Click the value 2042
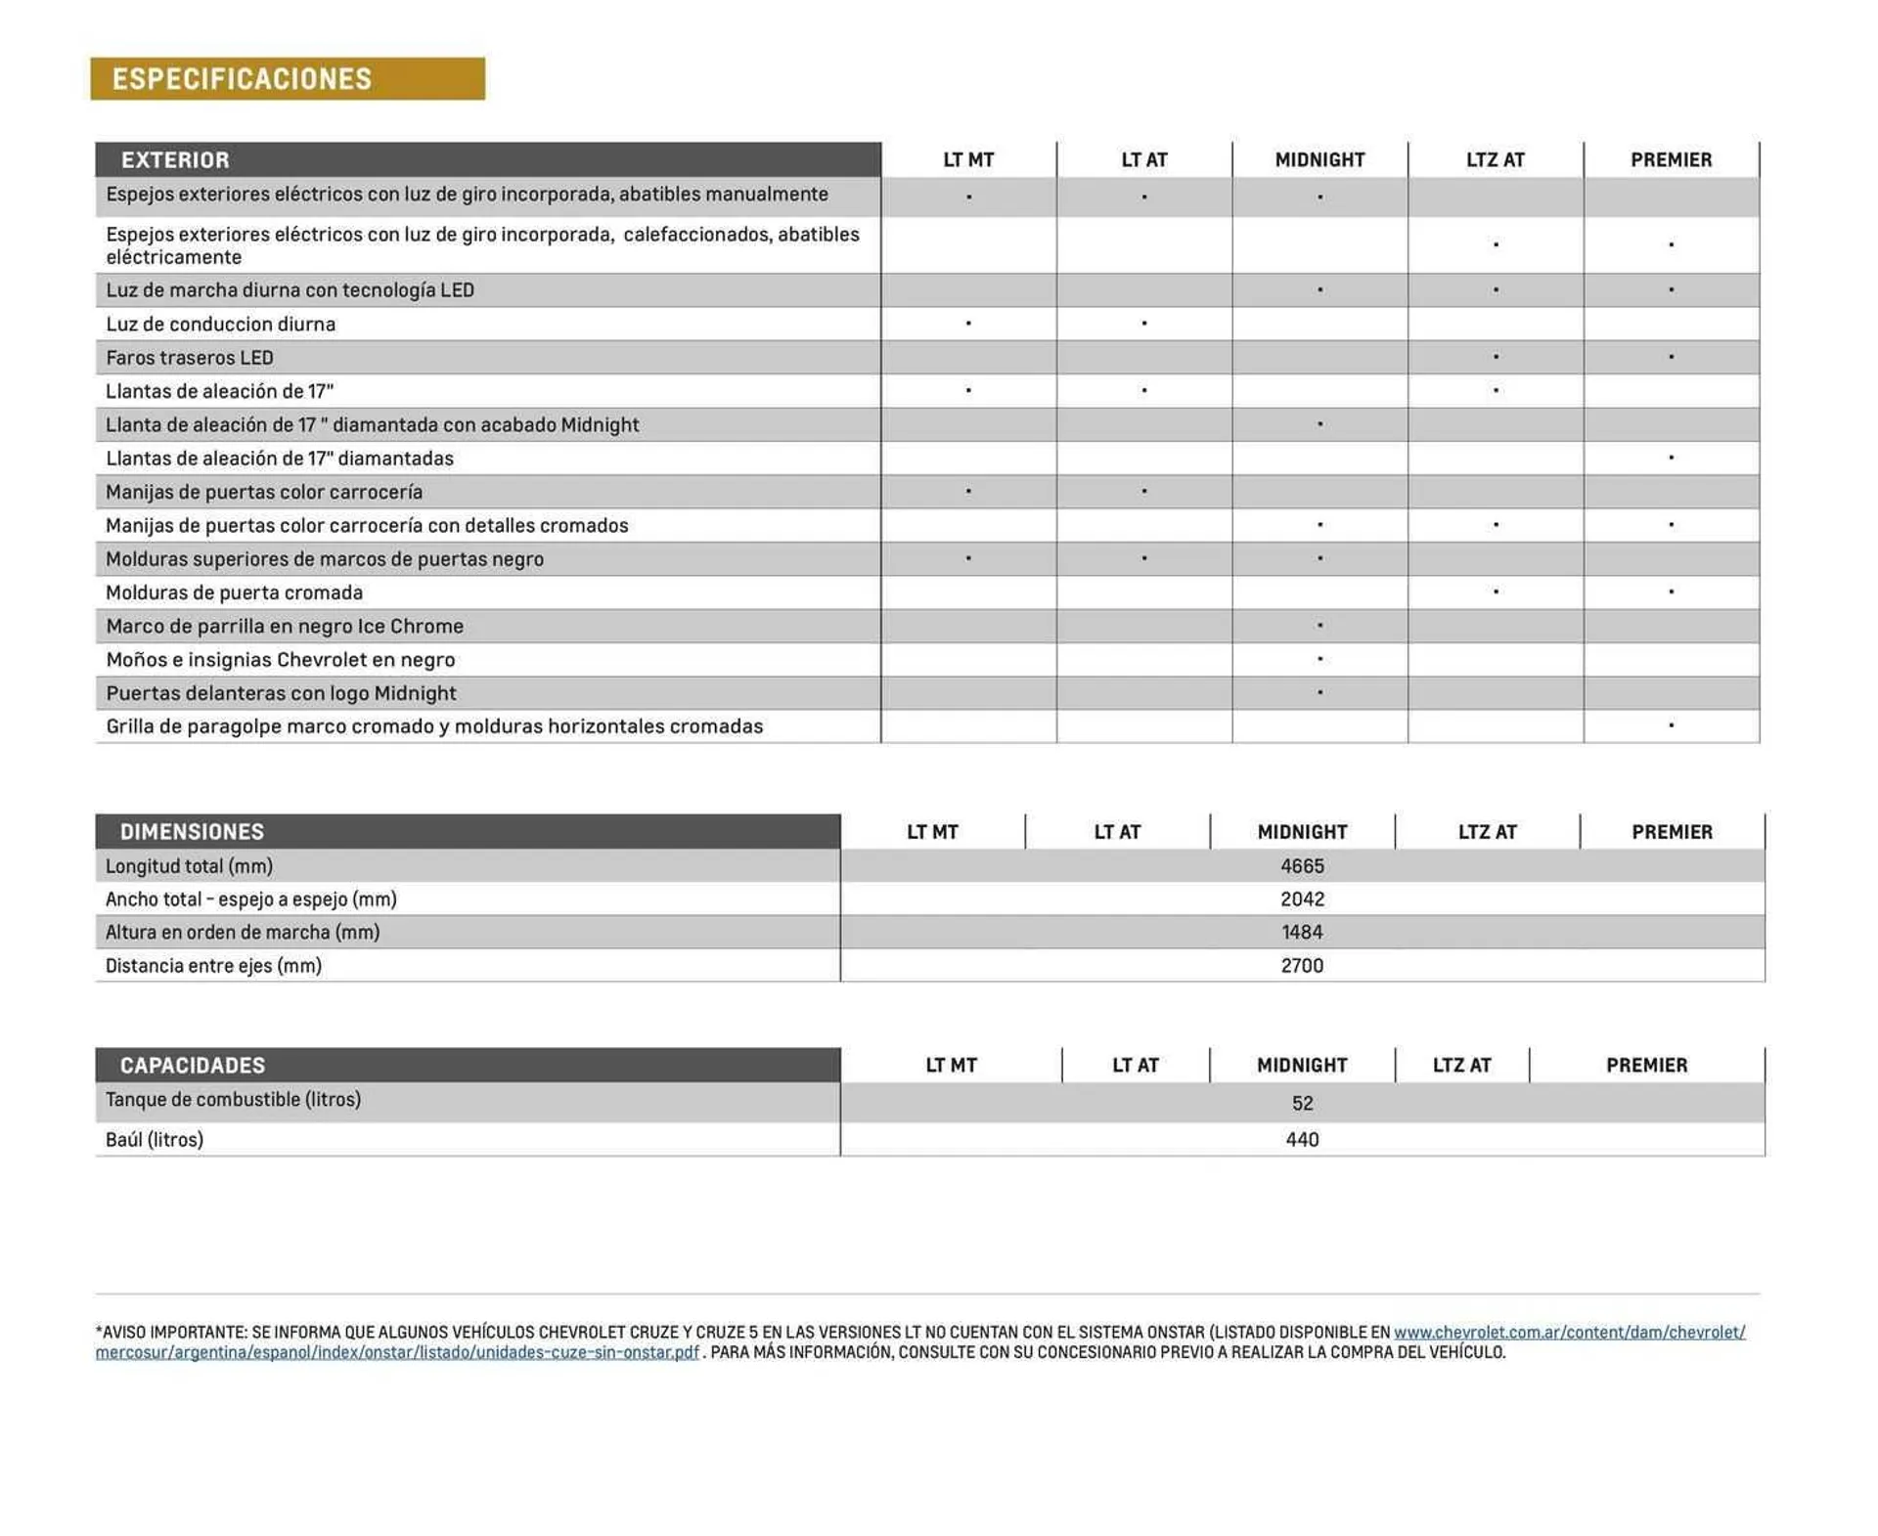This screenshot has height=1536, width=1878. coord(1302,900)
